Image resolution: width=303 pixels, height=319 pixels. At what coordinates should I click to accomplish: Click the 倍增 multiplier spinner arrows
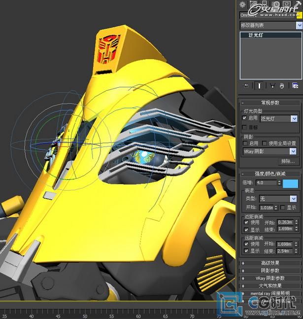pyautogui.click(x=279, y=183)
